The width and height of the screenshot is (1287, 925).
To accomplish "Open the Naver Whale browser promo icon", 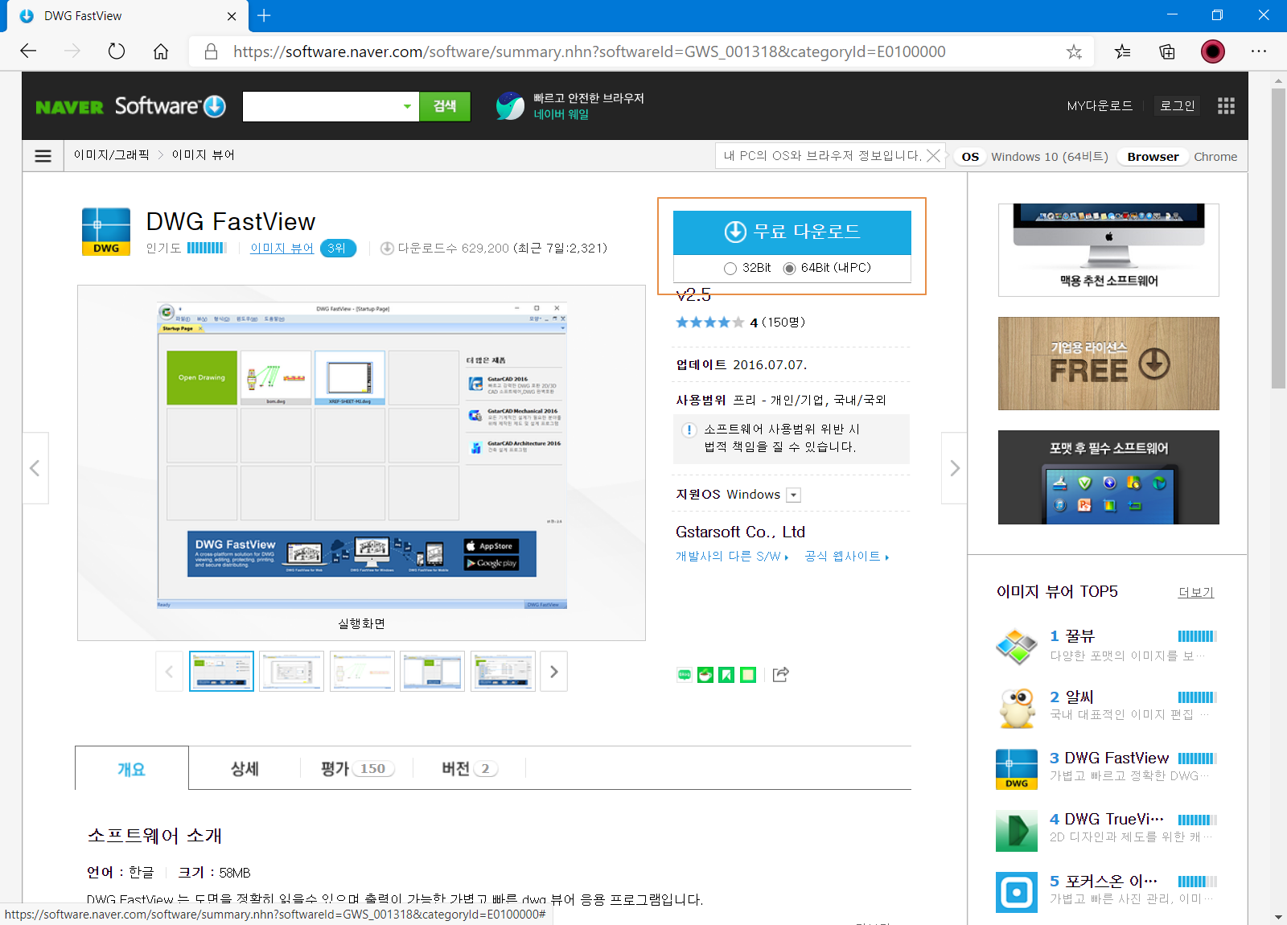I will (510, 106).
